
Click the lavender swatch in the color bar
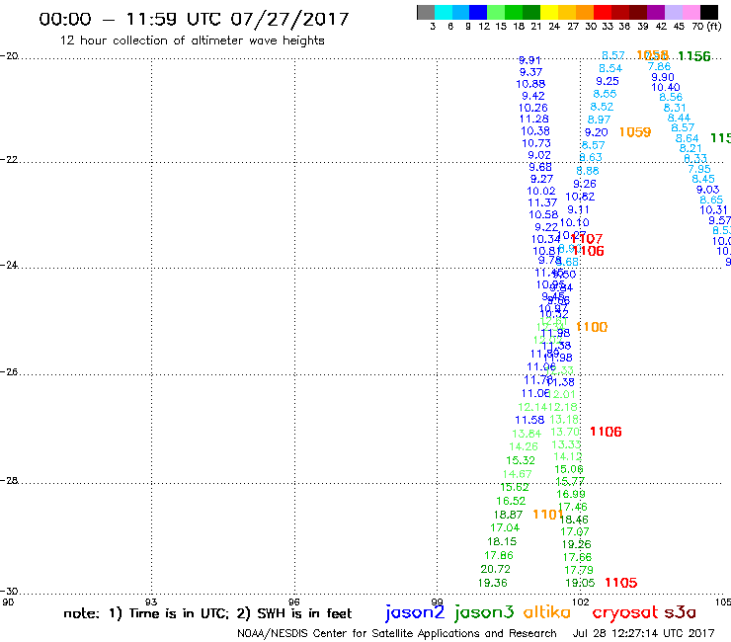tap(673, 12)
